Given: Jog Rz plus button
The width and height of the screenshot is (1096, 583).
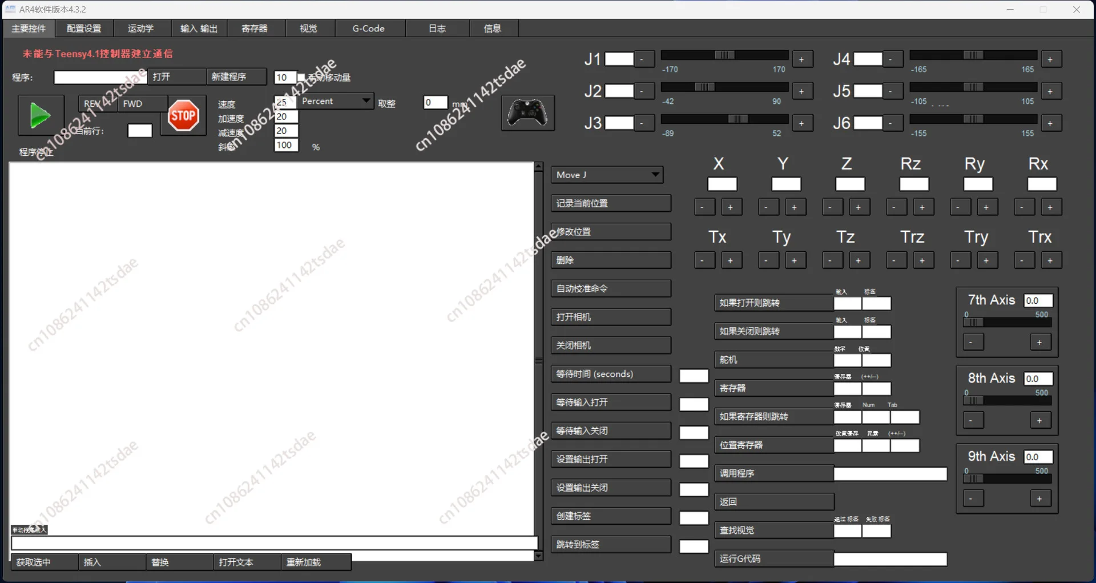Looking at the screenshot, I should [x=922, y=207].
